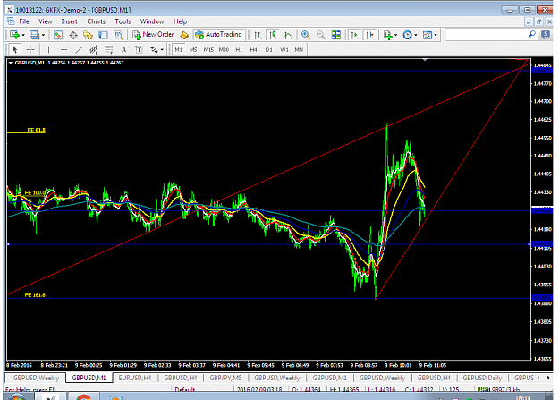Viewport: 559px width, 400px height.
Task: Expand the Templates dropdown arrow
Action: pos(436,35)
